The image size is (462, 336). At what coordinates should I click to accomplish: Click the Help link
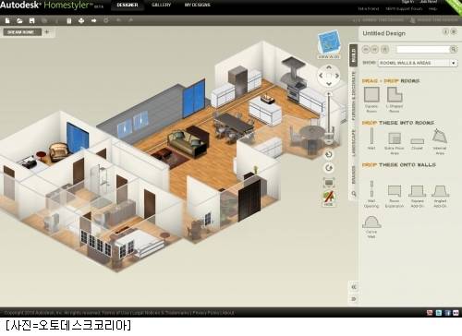tap(432, 9)
